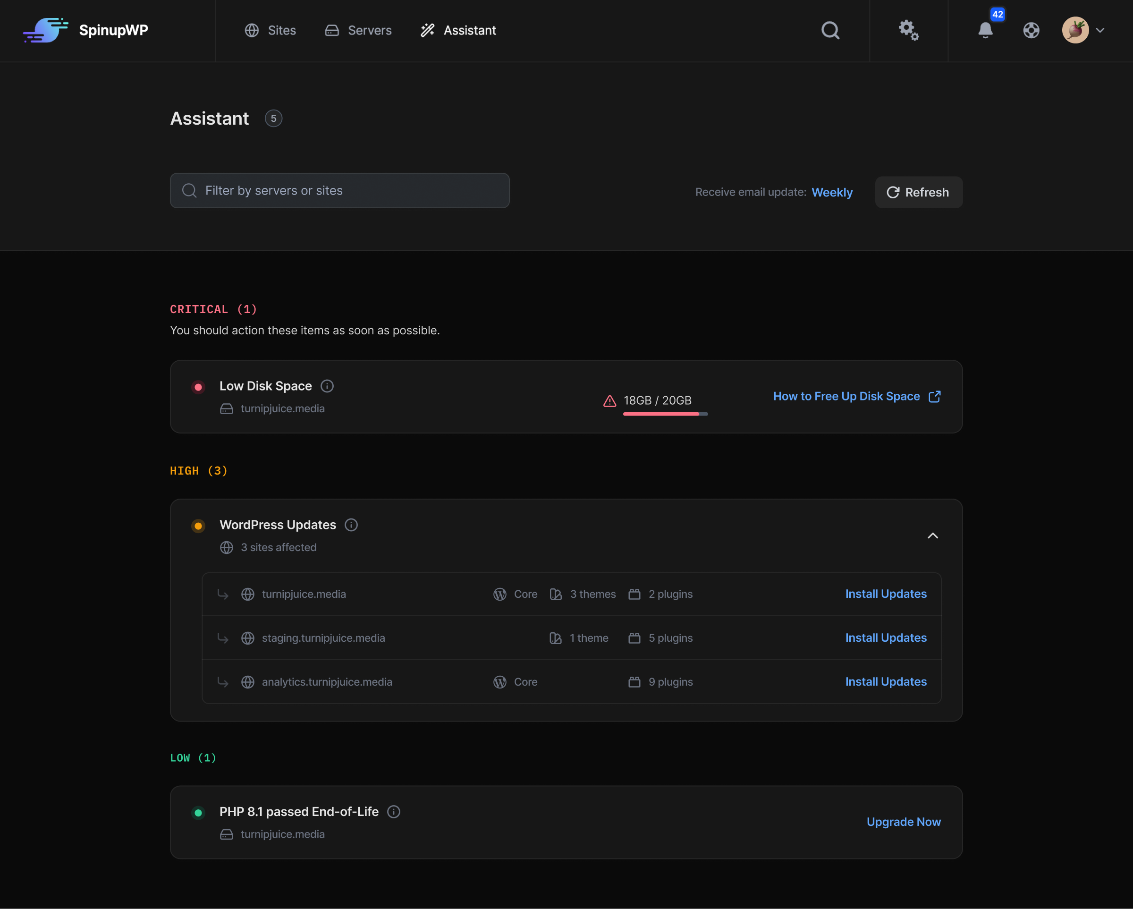The width and height of the screenshot is (1133, 909).
Task: Click turnipjuice.media under Low Disk Space
Action: coord(283,408)
